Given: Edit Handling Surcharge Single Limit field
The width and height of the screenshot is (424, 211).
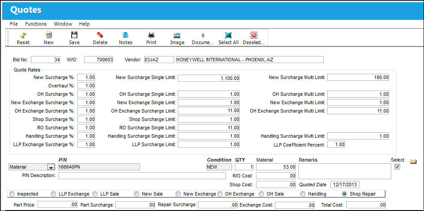Looking at the screenshot, I should (209, 136).
